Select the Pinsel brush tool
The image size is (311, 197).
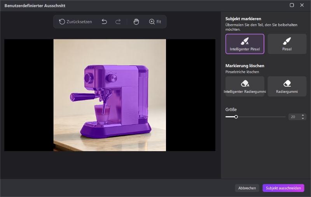287,44
